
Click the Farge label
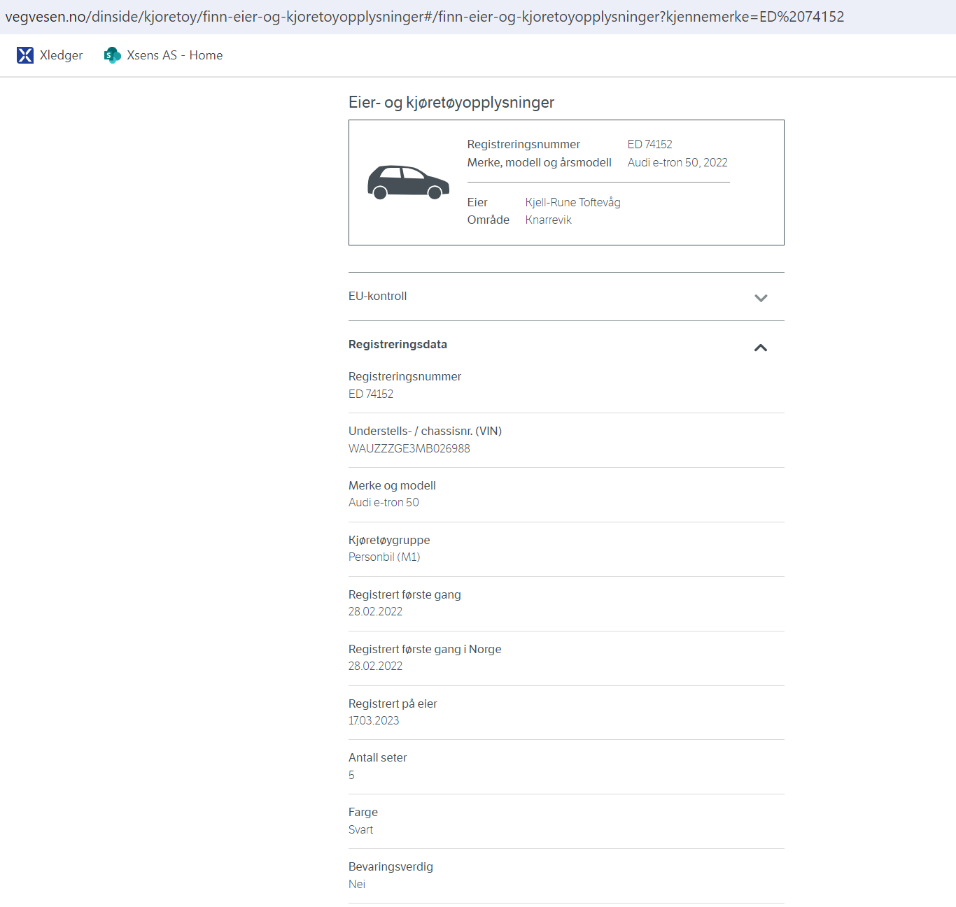(363, 813)
